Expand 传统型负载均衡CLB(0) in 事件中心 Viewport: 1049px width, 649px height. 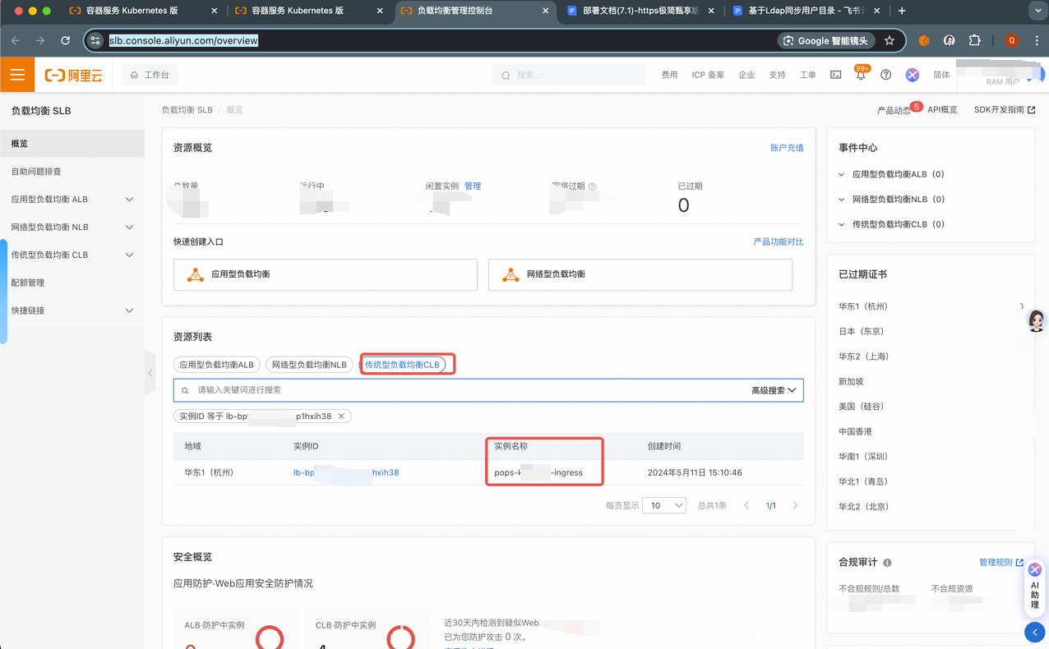pyautogui.click(x=892, y=224)
